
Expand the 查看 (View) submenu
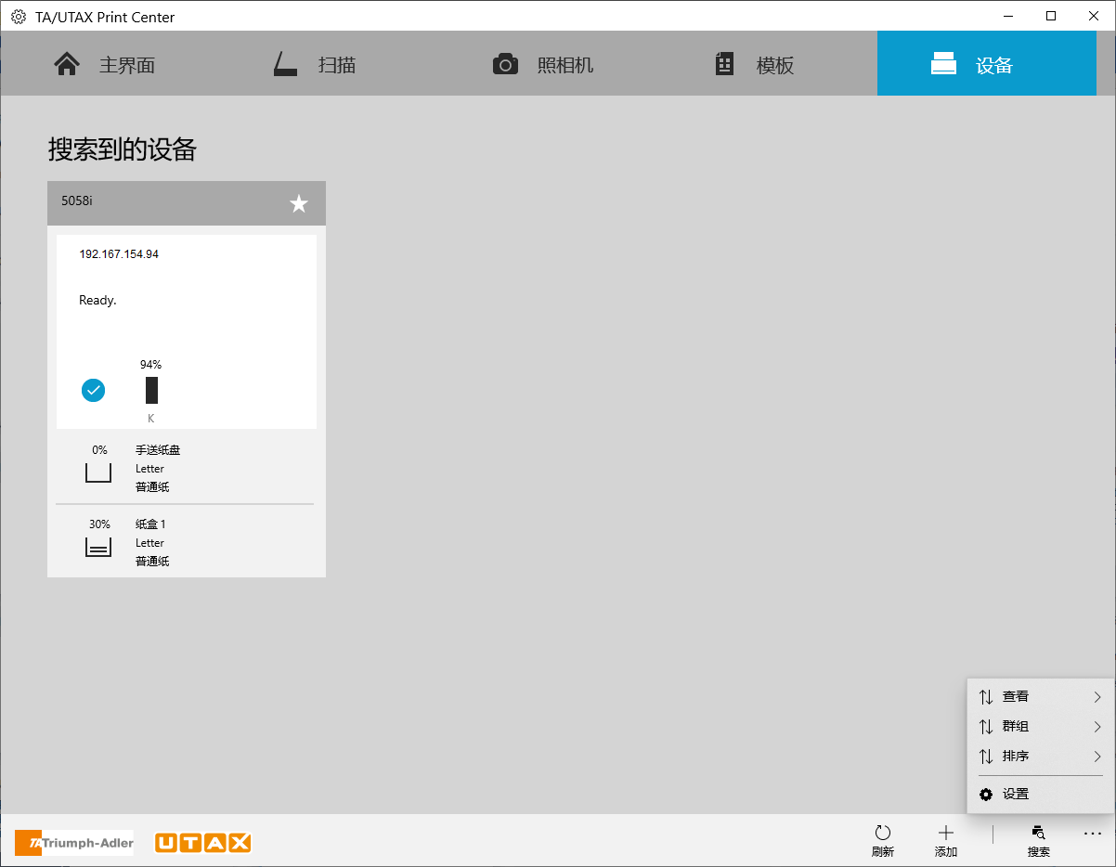click(x=1037, y=696)
